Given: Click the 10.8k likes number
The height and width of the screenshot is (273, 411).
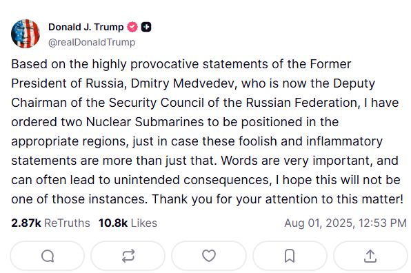Looking at the screenshot, I should tap(113, 223).
